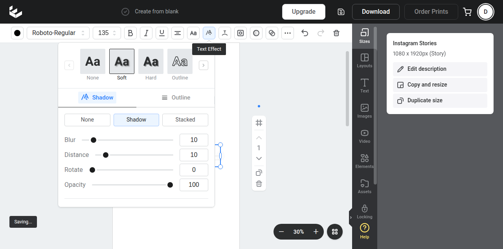Toggle bold formatting
This screenshot has width=503, height=249.
[x=130, y=33]
